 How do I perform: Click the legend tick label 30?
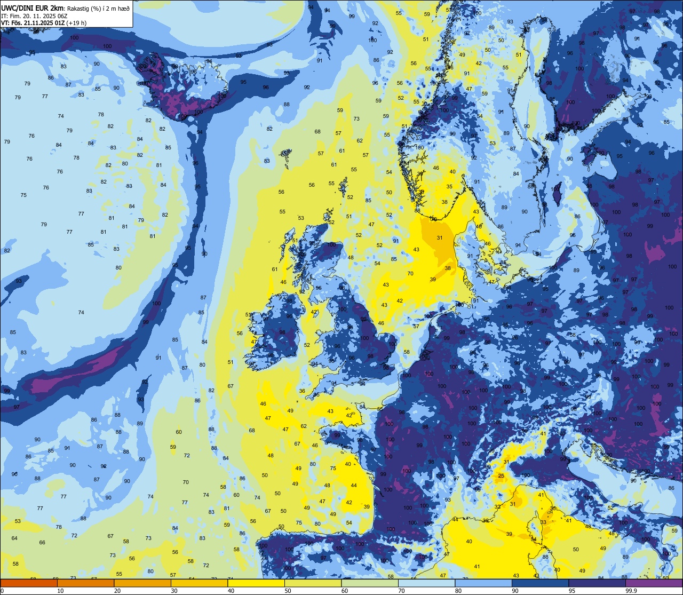(174, 591)
